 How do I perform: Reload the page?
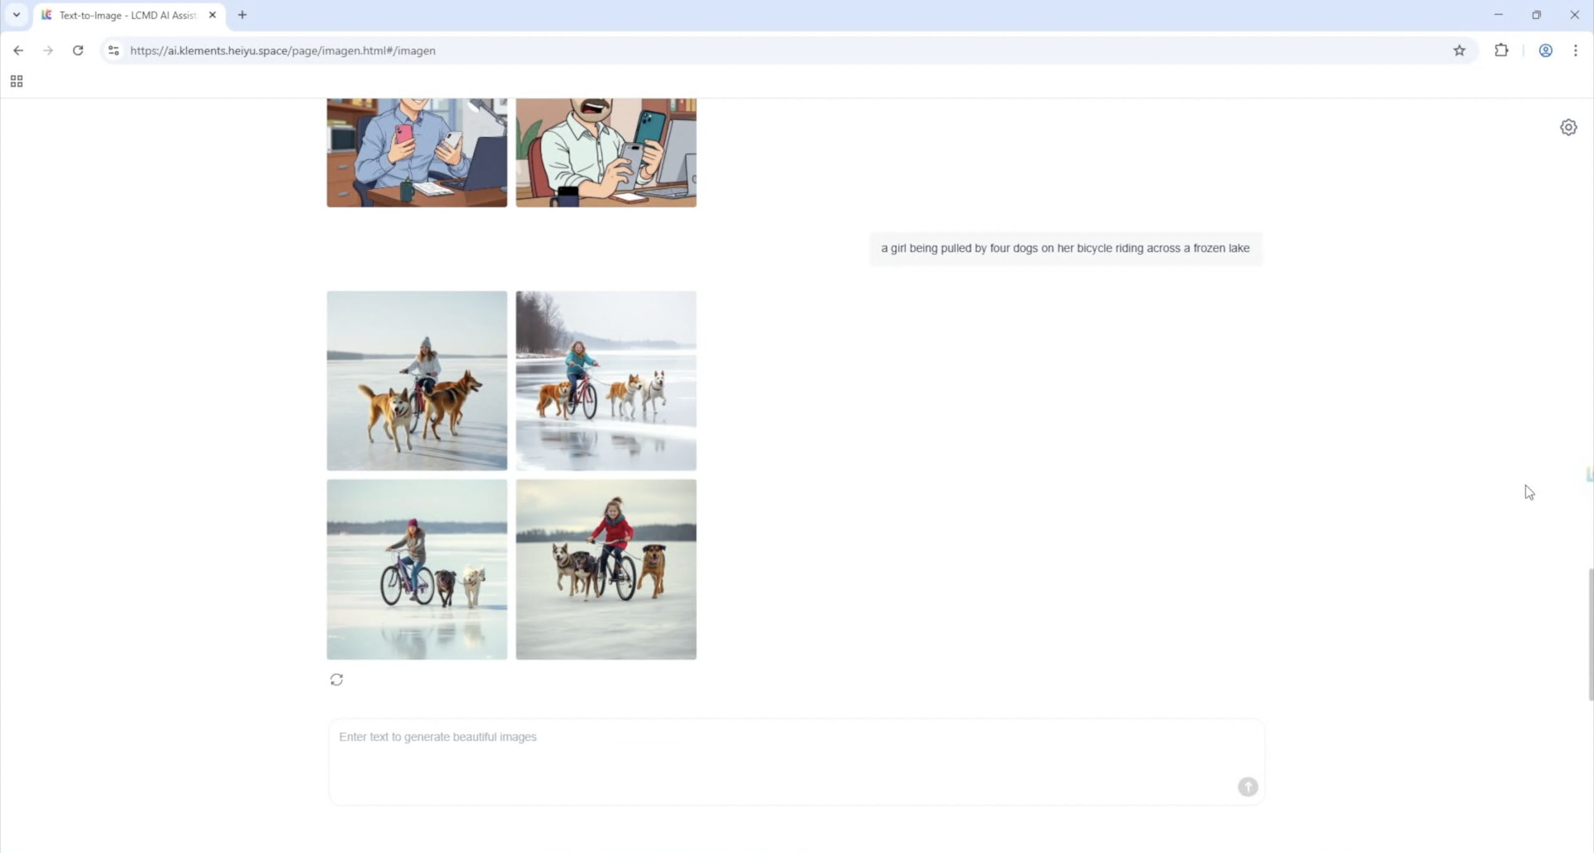(x=78, y=50)
